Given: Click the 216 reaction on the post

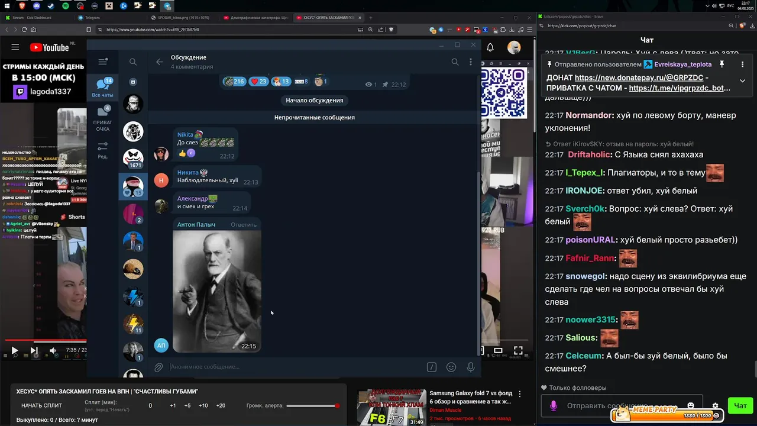Looking at the screenshot, I should [234, 82].
